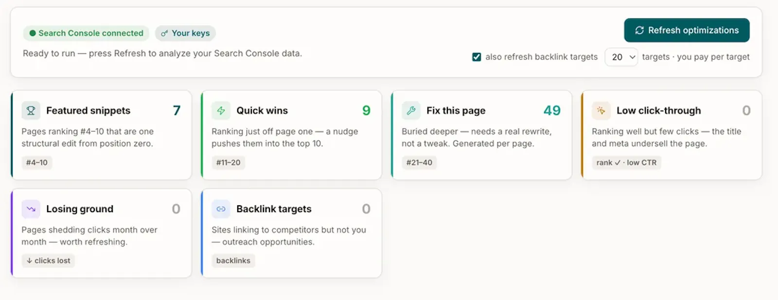Click the Sites linking to competitors description

pyautogui.click(x=289, y=236)
